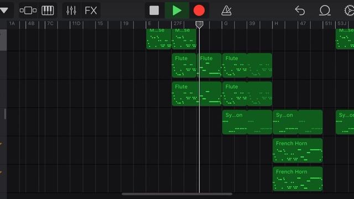This screenshot has height=199, width=354.
Task: Click the Stop playback button
Action: (x=154, y=11)
